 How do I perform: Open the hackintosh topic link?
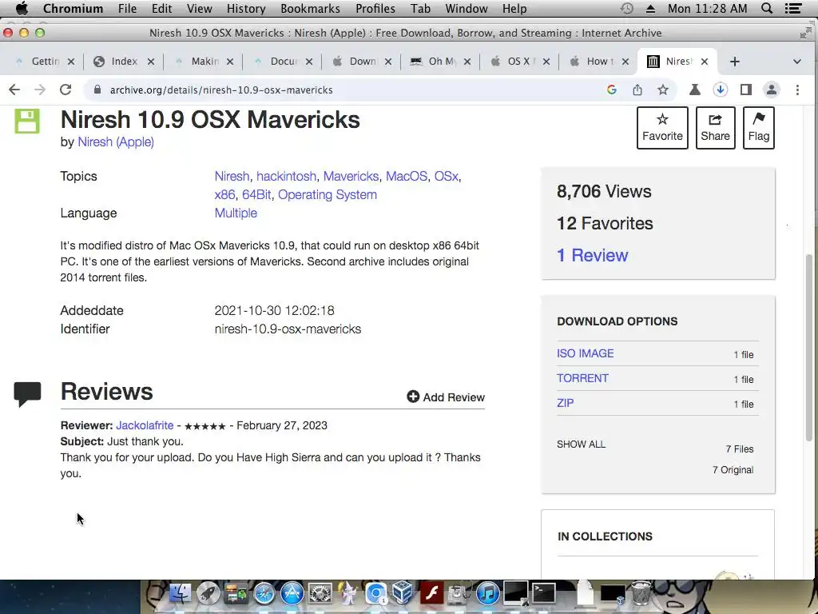[287, 177]
